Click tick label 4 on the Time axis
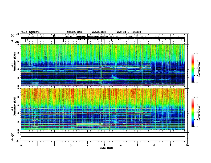 tap(88, 145)
